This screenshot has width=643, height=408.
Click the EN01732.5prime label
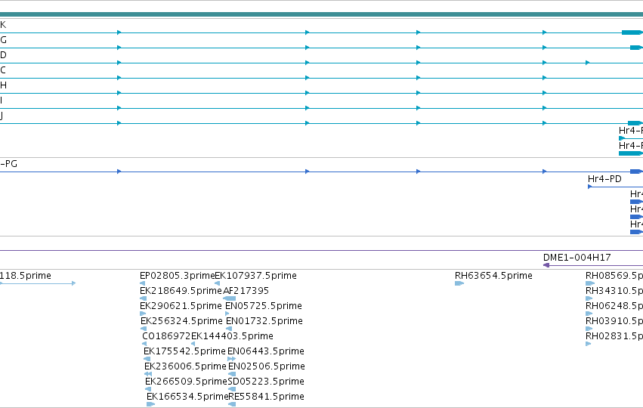pyautogui.click(x=264, y=321)
